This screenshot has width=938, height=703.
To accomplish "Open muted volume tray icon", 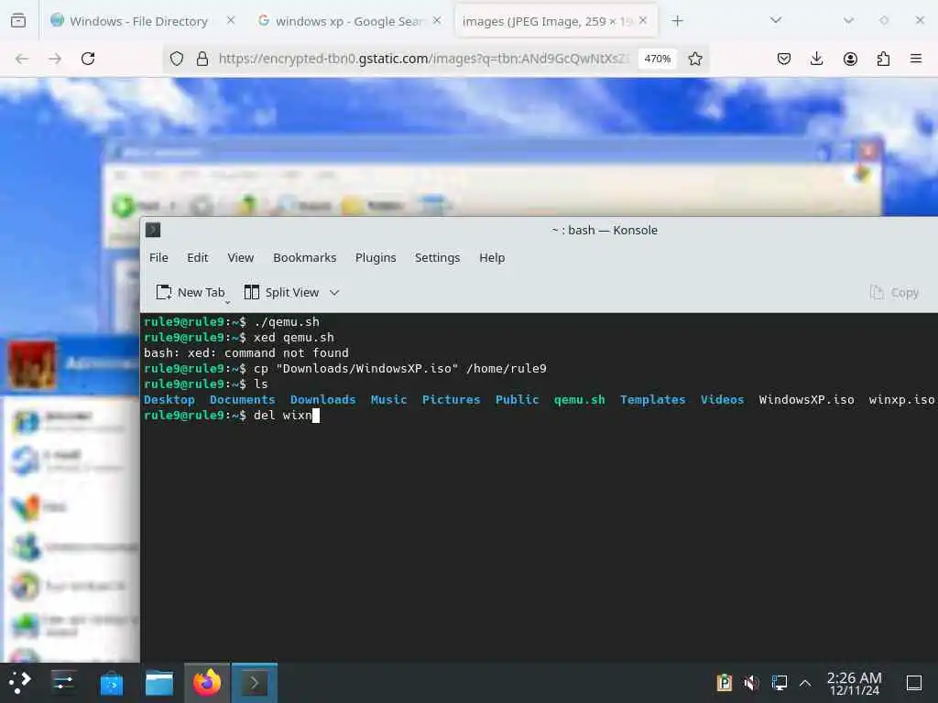I will click(x=751, y=682).
